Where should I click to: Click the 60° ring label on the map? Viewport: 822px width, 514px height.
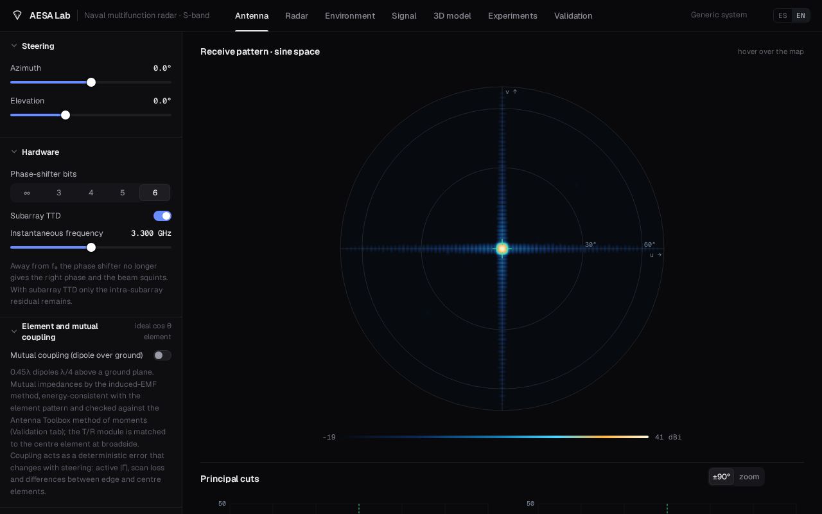[650, 245]
